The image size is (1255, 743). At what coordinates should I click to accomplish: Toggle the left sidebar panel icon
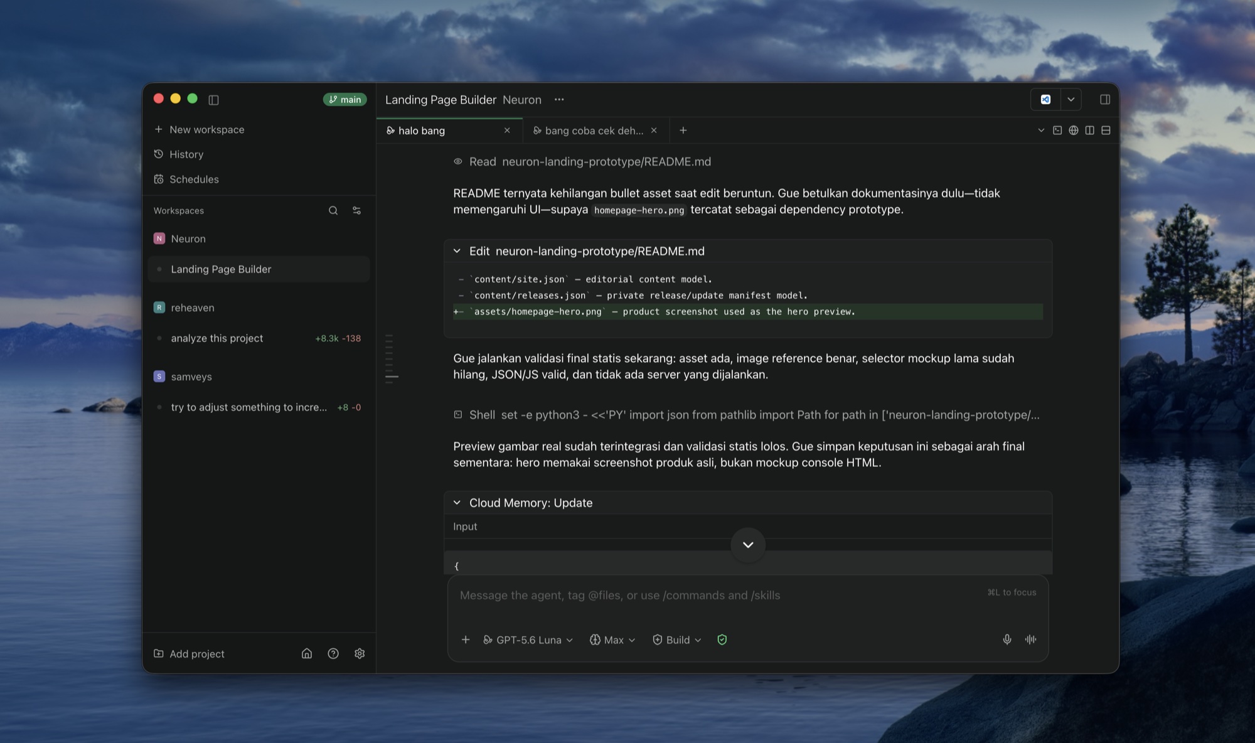[213, 100]
